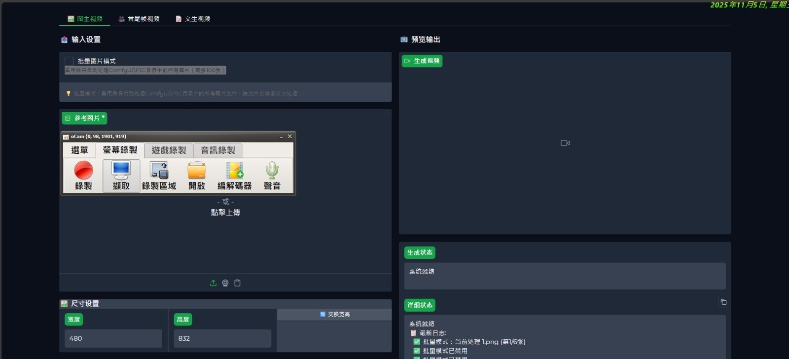789x359 pixels.
Task: Switch to the 首尾帧视频 tab
Action: tap(139, 19)
